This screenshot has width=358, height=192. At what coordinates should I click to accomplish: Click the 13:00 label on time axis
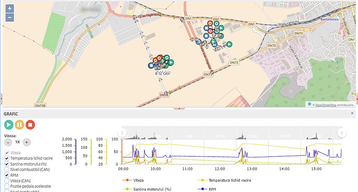[x=252, y=169]
